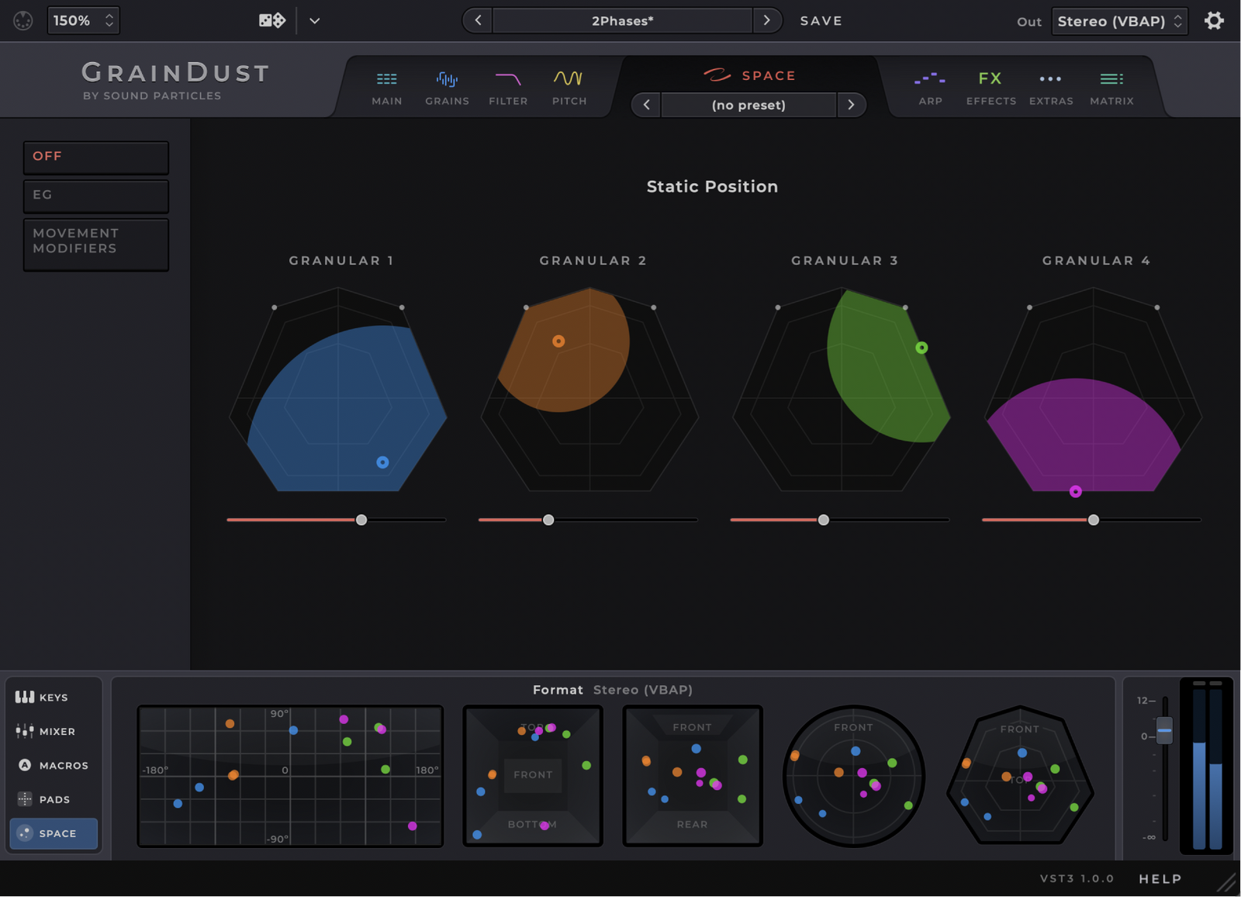1241x897 pixels.
Task: Open the SPACE tab in bottom bar
Action: coord(54,833)
